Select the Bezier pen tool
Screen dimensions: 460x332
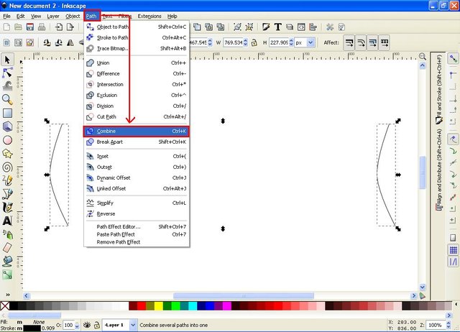pyautogui.click(x=7, y=193)
